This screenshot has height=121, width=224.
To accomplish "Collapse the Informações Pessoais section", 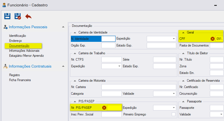I will point(63,27).
